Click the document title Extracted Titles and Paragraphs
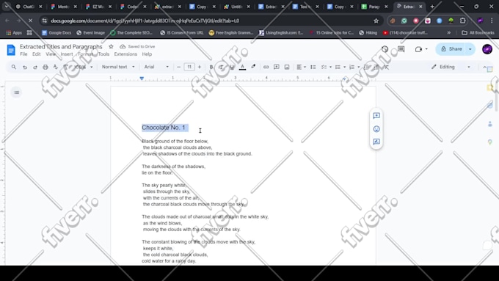Screen dimensions: 499x281 coord(61,46)
